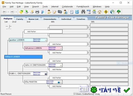Open the Collaborate menu

[67, 7]
